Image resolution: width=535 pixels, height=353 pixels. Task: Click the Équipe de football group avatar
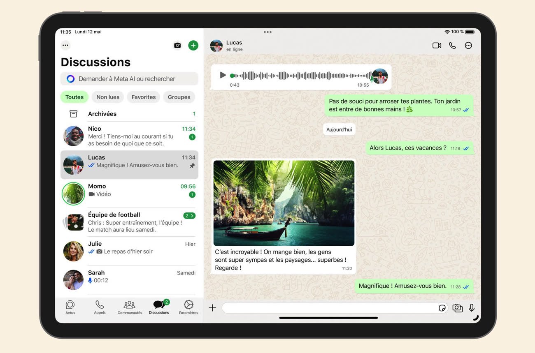(73, 222)
